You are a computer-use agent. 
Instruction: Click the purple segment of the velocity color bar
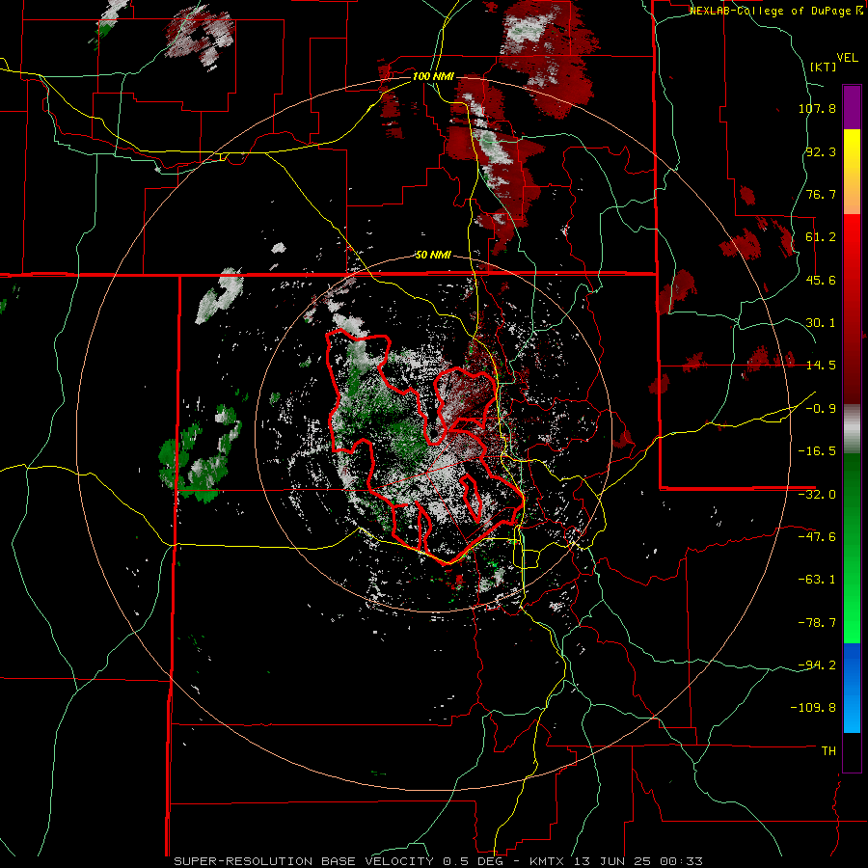pyautogui.click(x=852, y=108)
